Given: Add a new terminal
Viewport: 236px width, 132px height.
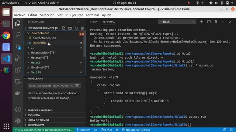Looking at the screenshot, I should click(201, 22).
